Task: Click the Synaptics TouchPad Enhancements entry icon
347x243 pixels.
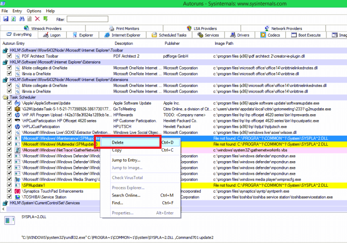Action: (17, 191)
